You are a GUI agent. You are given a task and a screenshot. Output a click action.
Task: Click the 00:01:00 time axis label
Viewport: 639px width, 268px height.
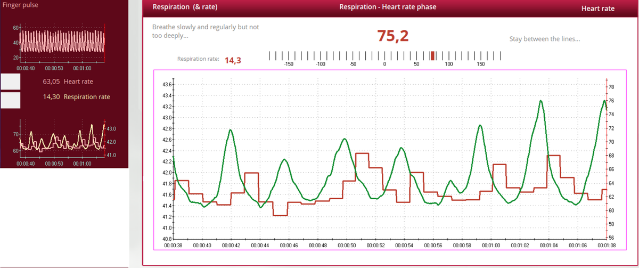tap(491, 246)
